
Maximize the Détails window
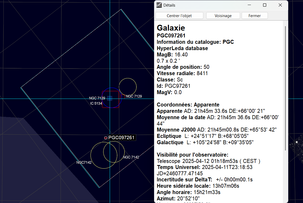[x=265, y=5]
